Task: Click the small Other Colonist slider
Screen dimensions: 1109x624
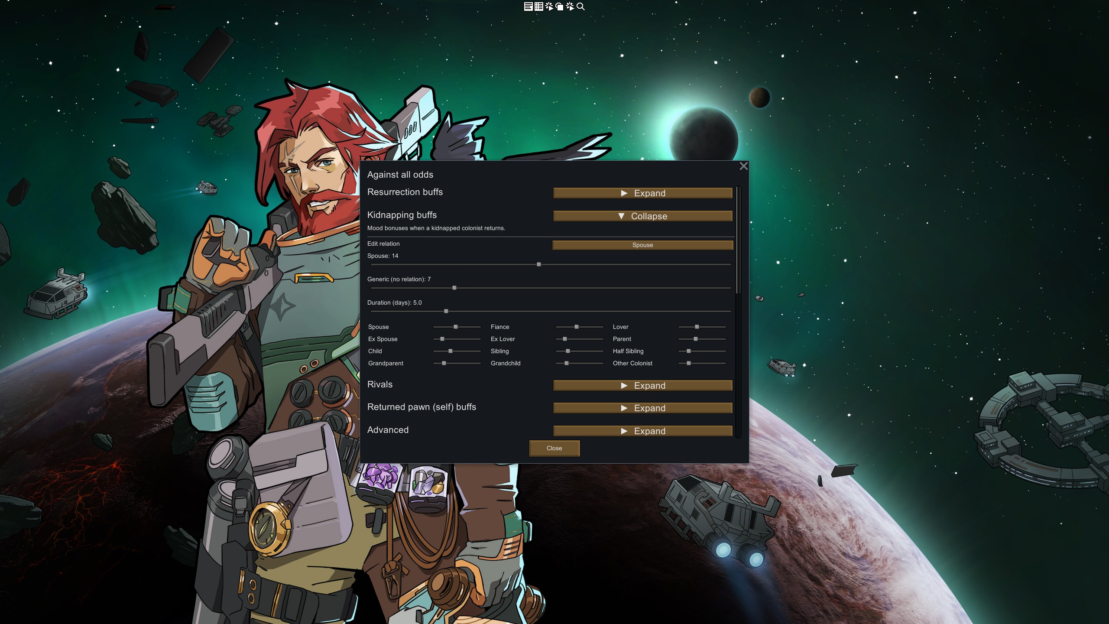Action: pos(702,363)
